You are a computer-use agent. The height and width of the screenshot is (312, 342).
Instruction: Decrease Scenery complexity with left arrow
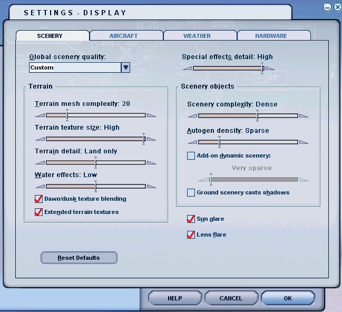tap(192, 116)
